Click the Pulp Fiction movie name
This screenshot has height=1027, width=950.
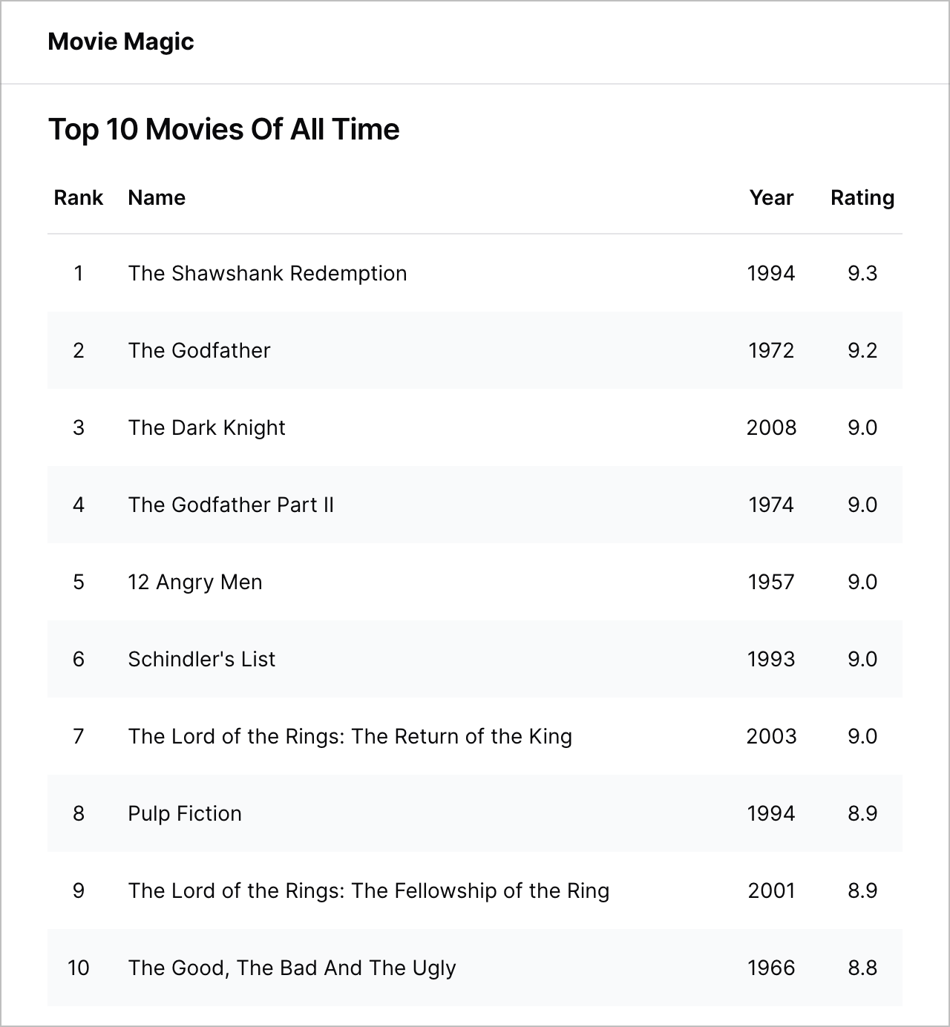point(185,813)
